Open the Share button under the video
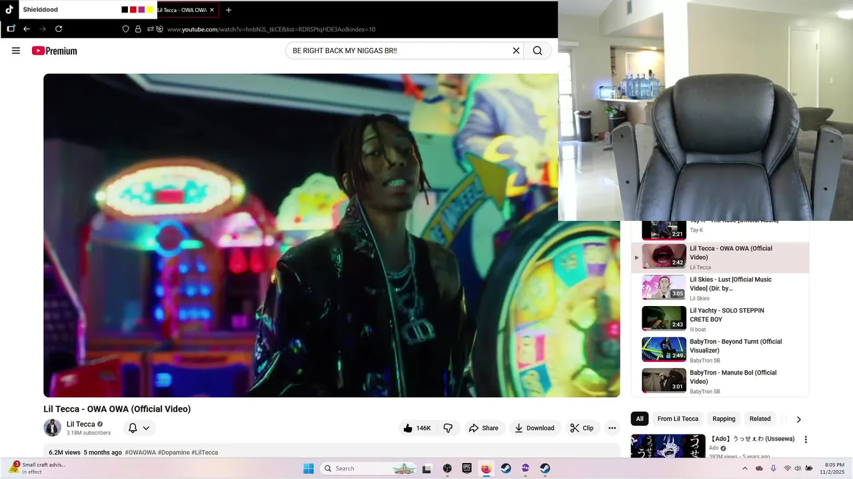Viewport: 853px width, 479px height. point(484,428)
